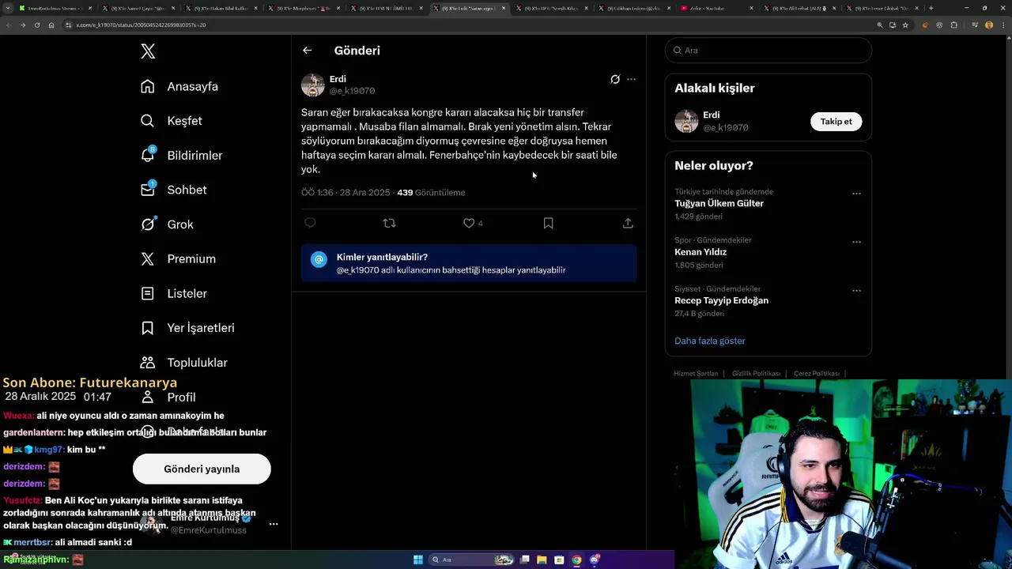The height and width of the screenshot is (569, 1012).
Task: Open Gizlilik Politikası footer link
Action: click(756, 374)
